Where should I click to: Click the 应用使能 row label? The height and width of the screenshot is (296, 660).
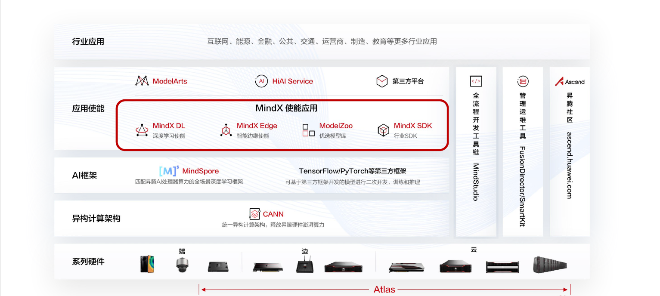coord(88,108)
